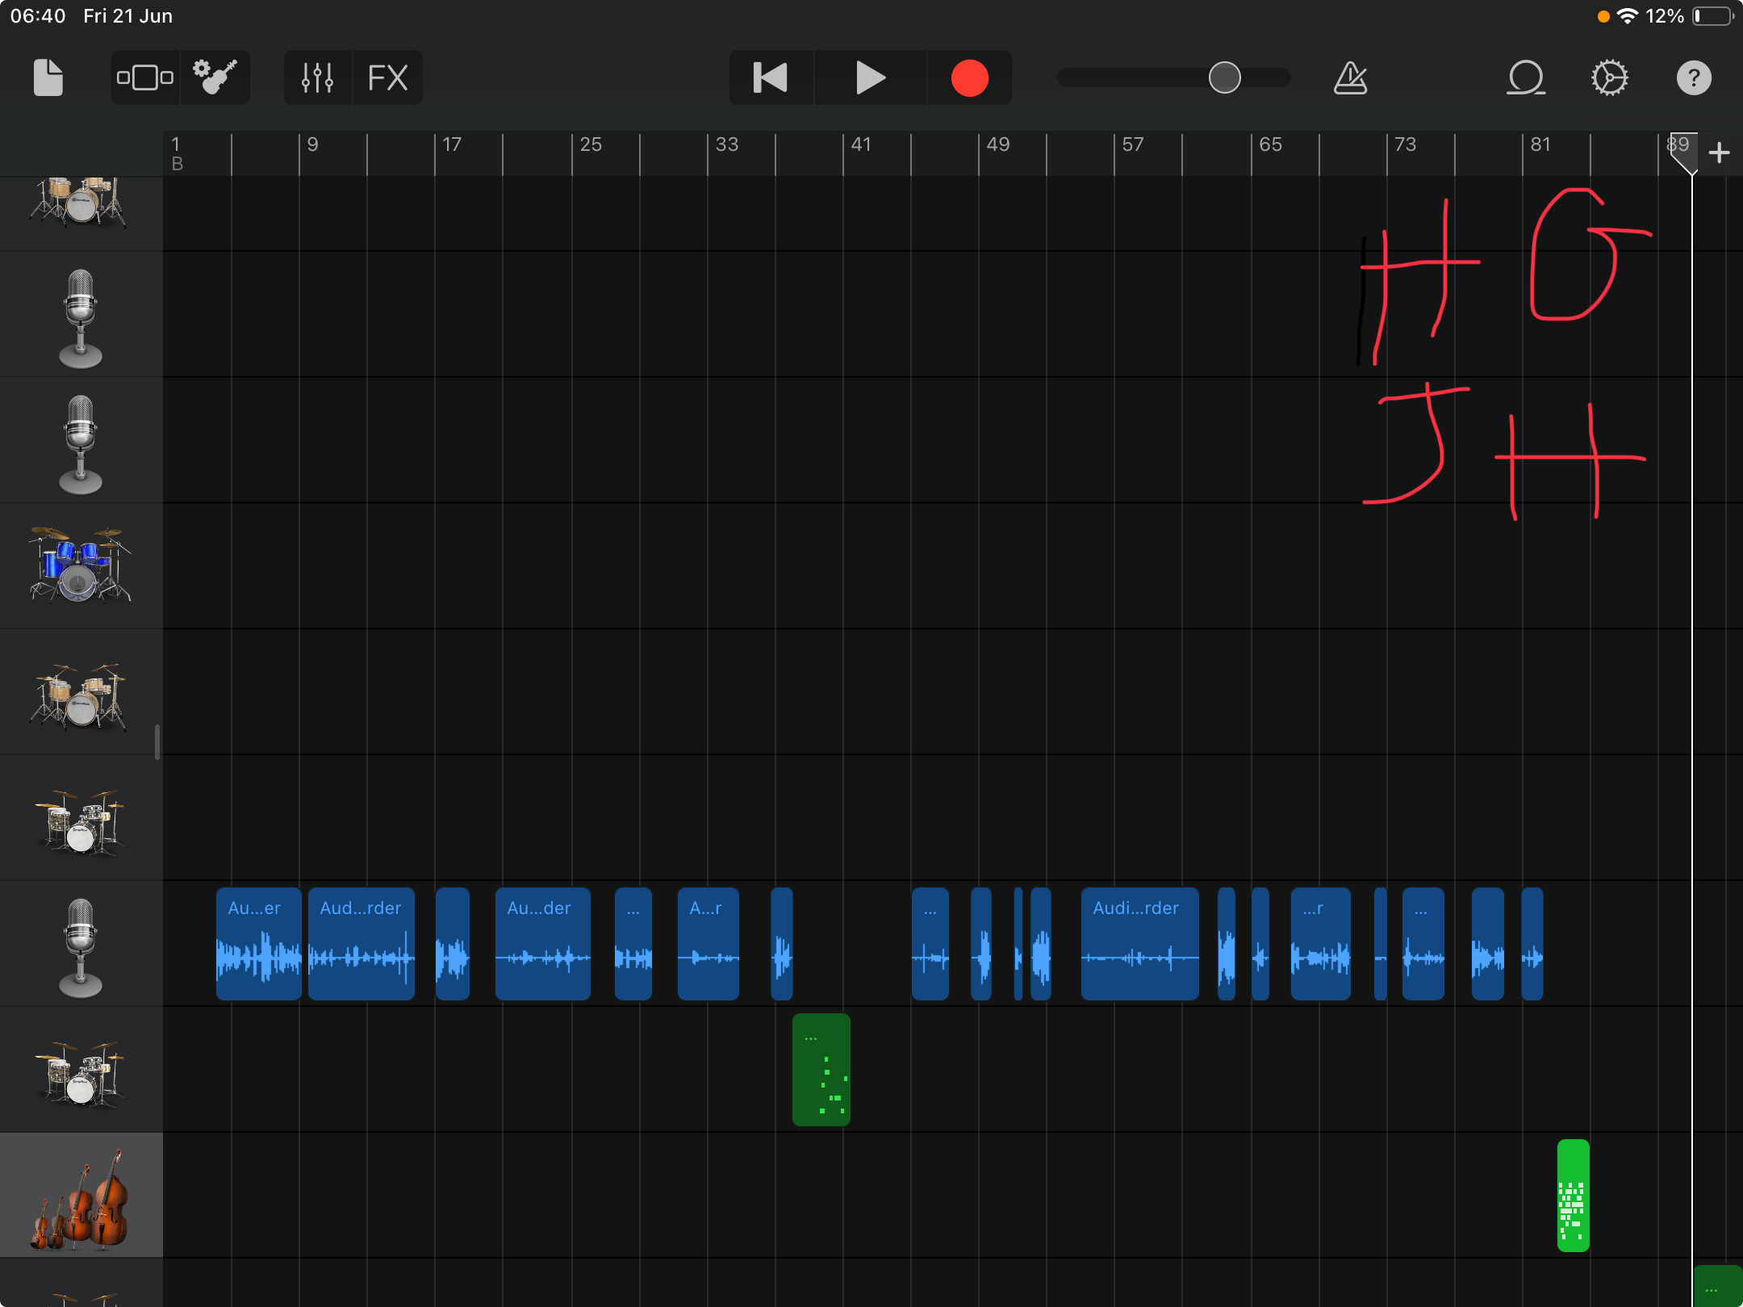
Task: Select the 'A...r' audio region
Action: [x=708, y=944]
